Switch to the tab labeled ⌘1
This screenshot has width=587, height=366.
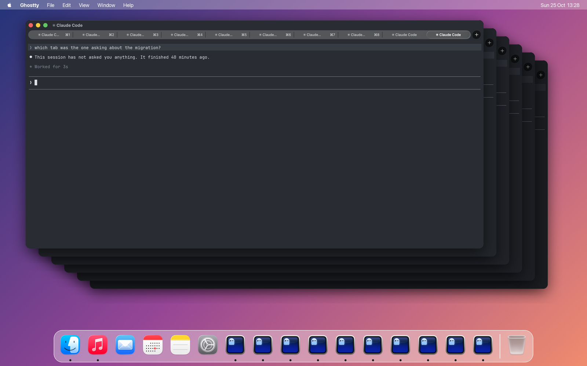(51, 35)
